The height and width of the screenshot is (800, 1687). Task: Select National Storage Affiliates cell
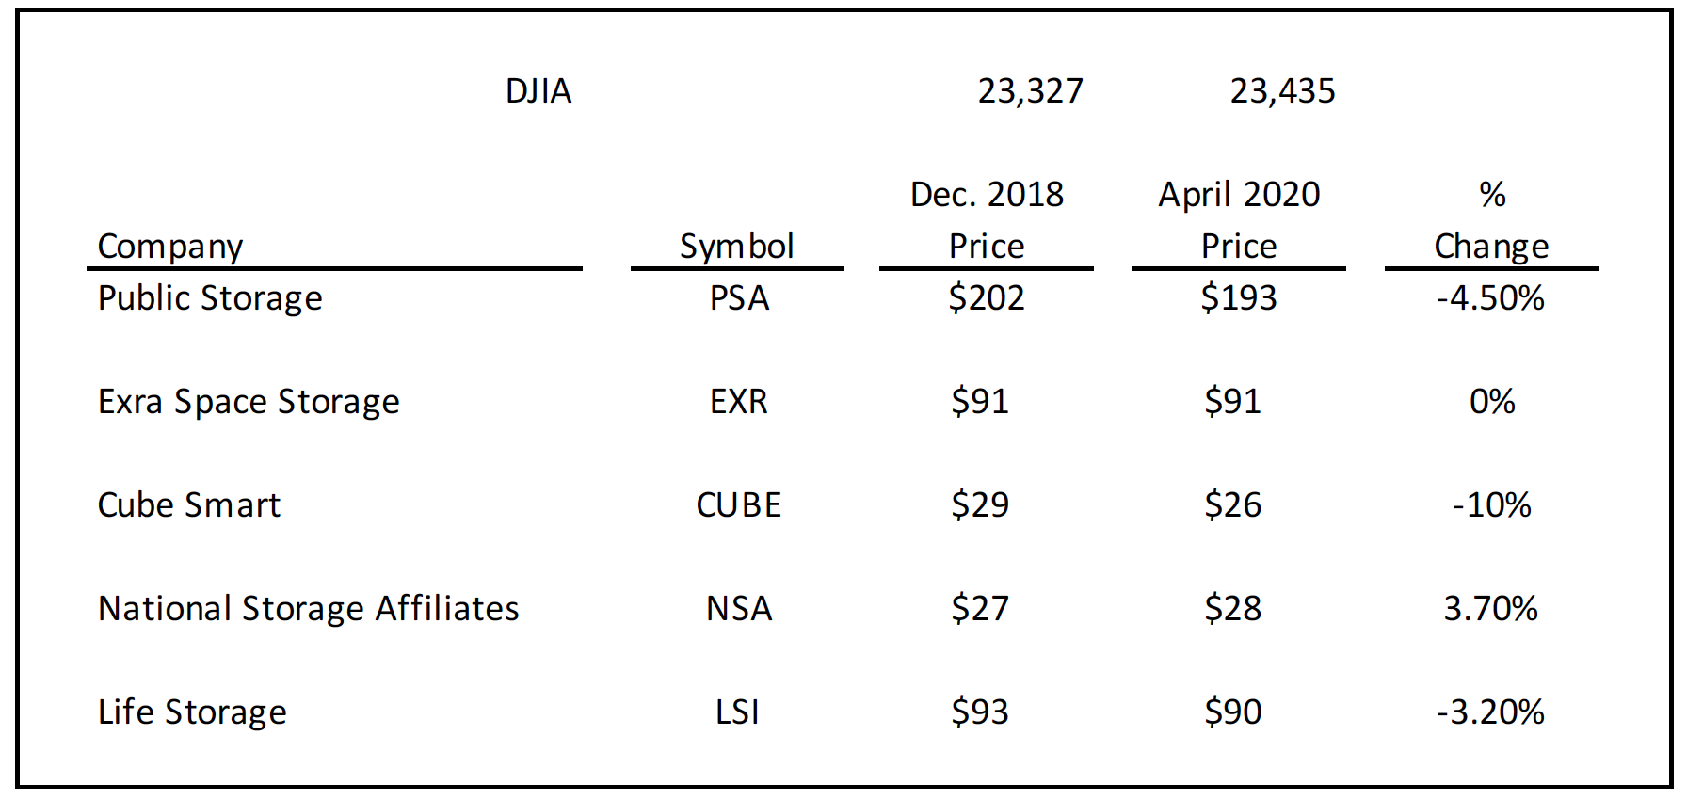(309, 609)
